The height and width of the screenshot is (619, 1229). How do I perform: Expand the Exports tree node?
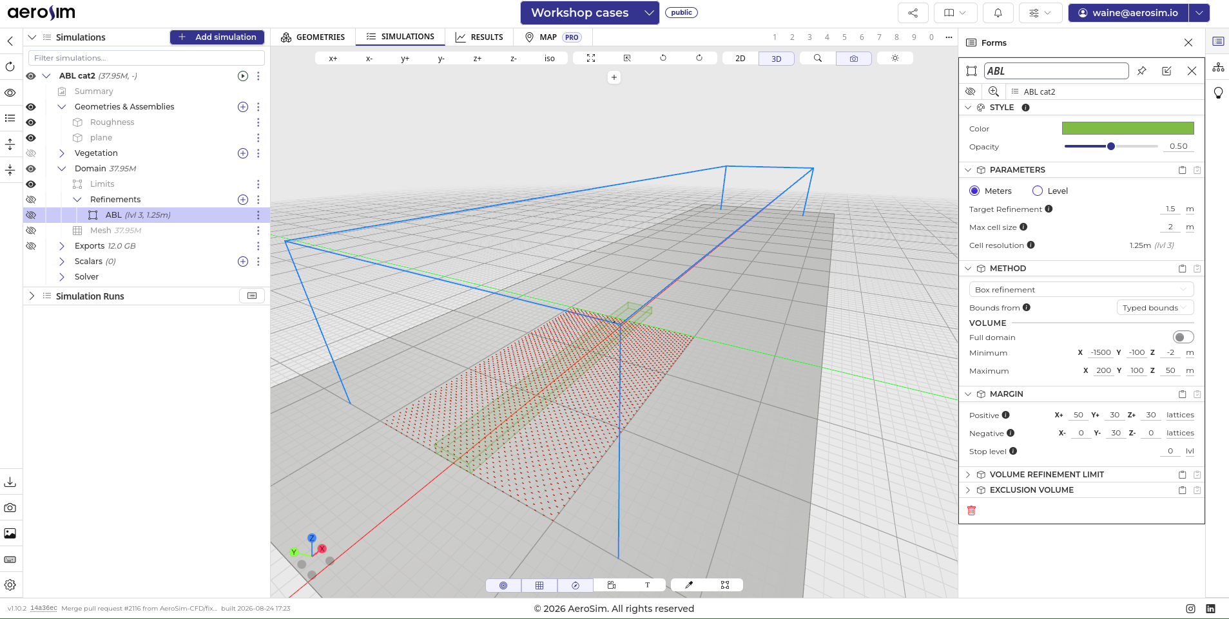(62, 246)
